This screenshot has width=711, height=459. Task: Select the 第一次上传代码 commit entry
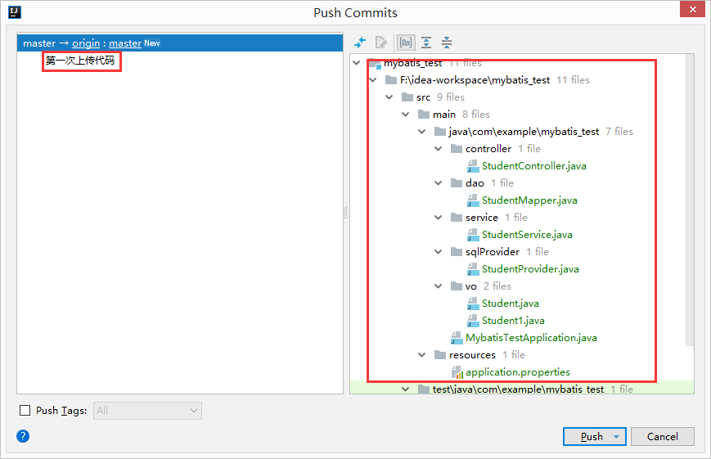coord(80,61)
